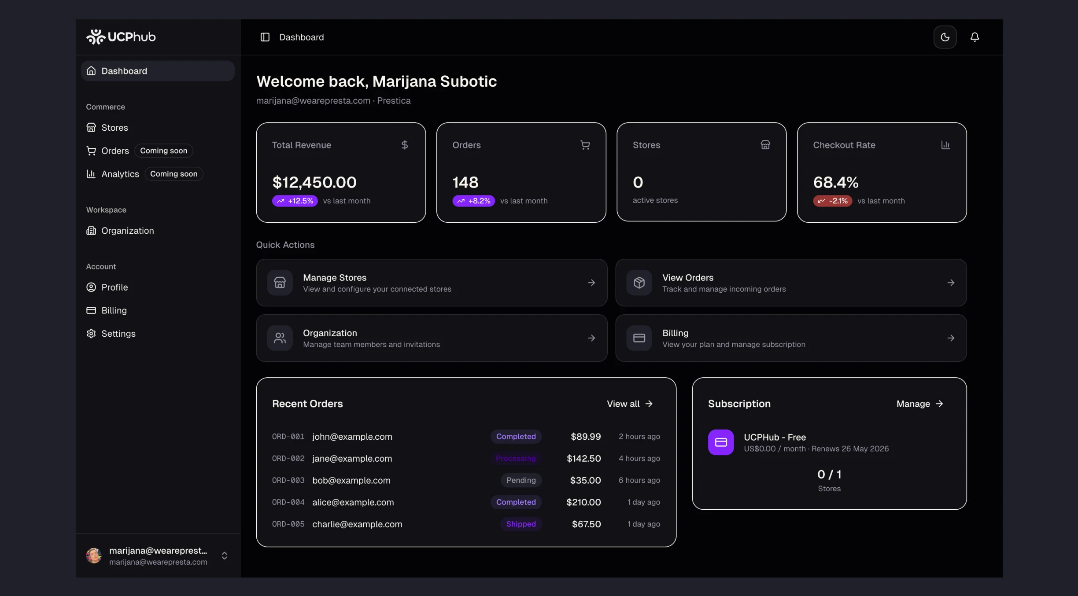Switch theme with the moon icon
This screenshot has height=596, width=1078.
click(945, 37)
